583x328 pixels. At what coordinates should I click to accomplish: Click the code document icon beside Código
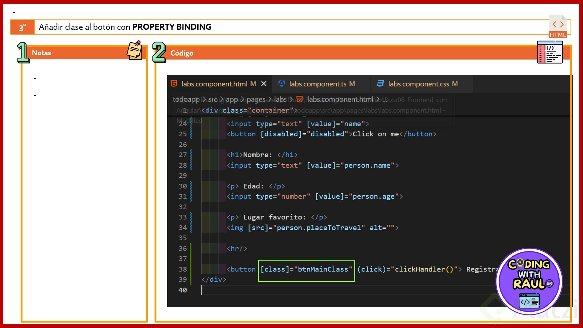[x=550, y=53]
